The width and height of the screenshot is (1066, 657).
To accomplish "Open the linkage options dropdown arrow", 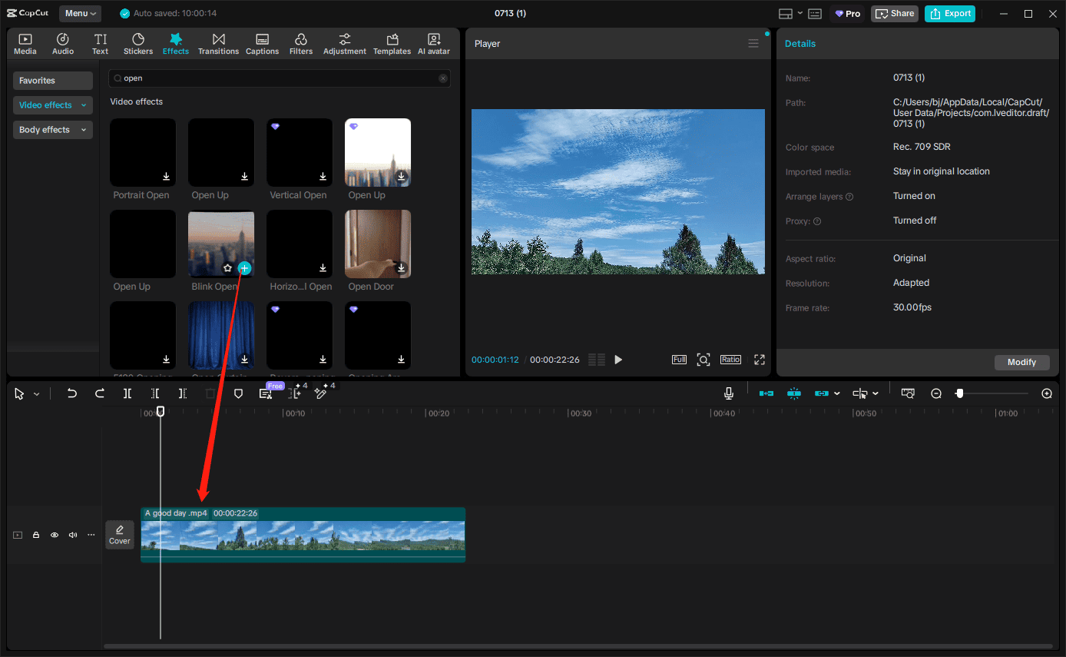I will pos(836,393).
